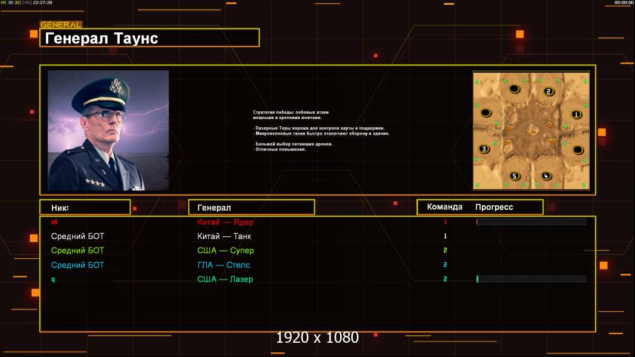Screen dimensions: 635x357
Task: Click 'Китай — Ядер' general entry
Action: click(x=225, y=222)
